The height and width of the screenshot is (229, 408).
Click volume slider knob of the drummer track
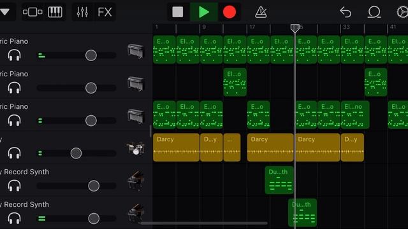pyautogui.click(x=76, y=153)
